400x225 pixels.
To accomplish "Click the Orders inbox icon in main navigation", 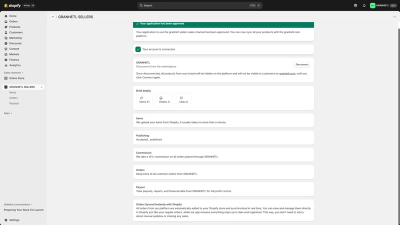I will click(6, 21).
